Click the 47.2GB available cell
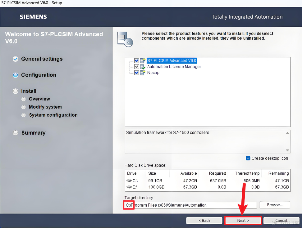The height and width of the screenshot is (228, 302). [190, 181]
